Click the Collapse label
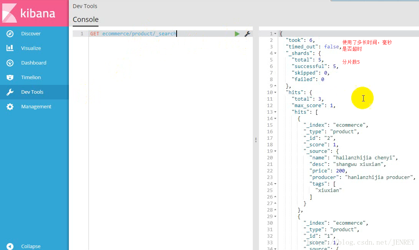This screenshot has width=419, height=250. tap(31, 246)
